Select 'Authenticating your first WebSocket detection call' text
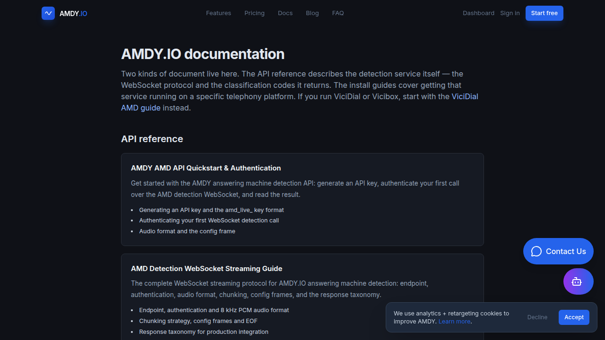The height and width of the screenshot is (340, 605). 209,221
